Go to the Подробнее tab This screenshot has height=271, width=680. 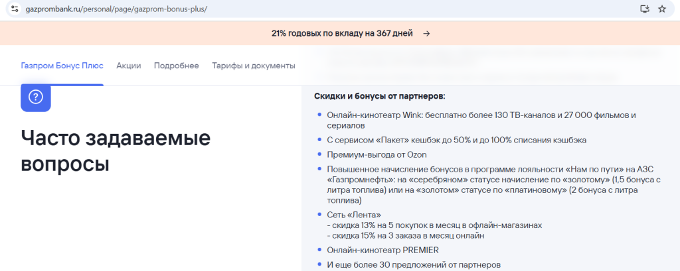pyautogui.click(x=177, y=66)
